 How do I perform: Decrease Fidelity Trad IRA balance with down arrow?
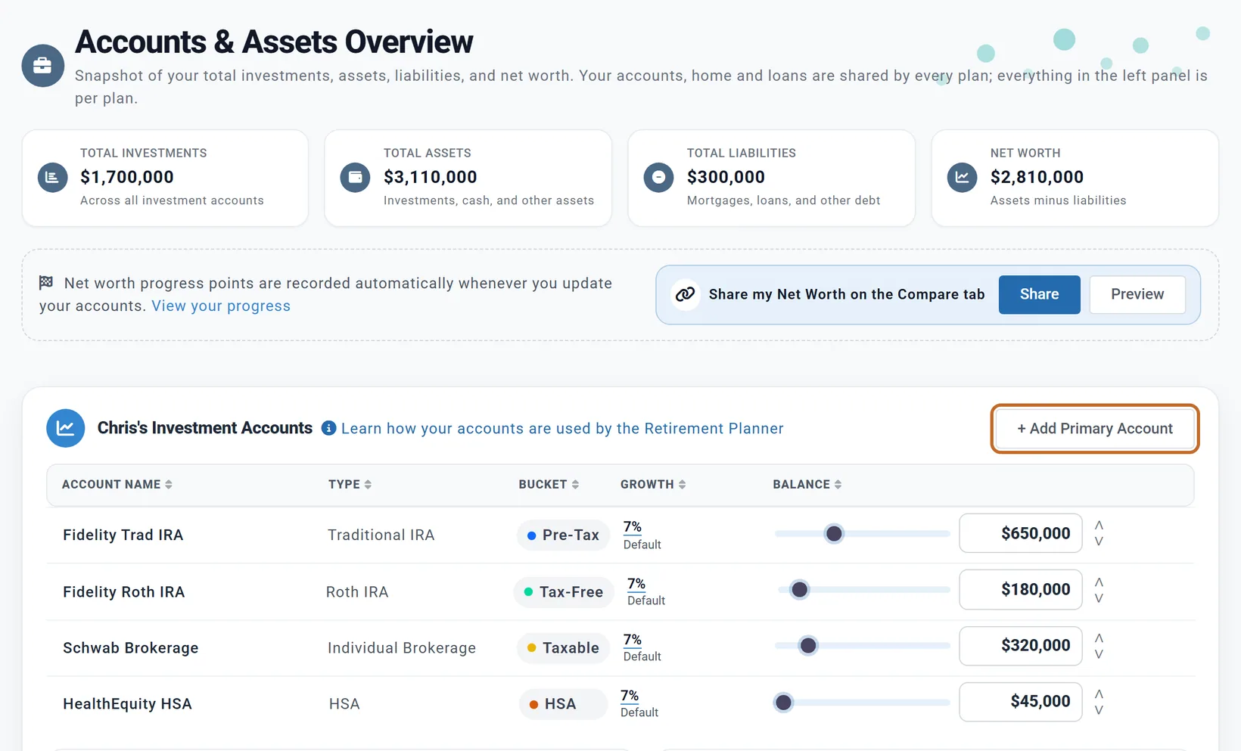pyautogui.click(x=1099, y=542)
